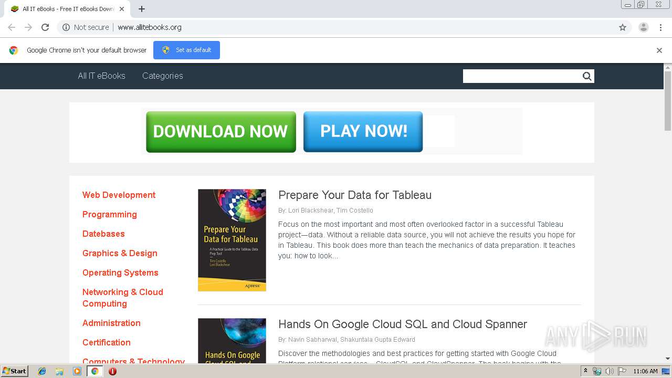
Task: Browse the Administration category
Action: 111,323
